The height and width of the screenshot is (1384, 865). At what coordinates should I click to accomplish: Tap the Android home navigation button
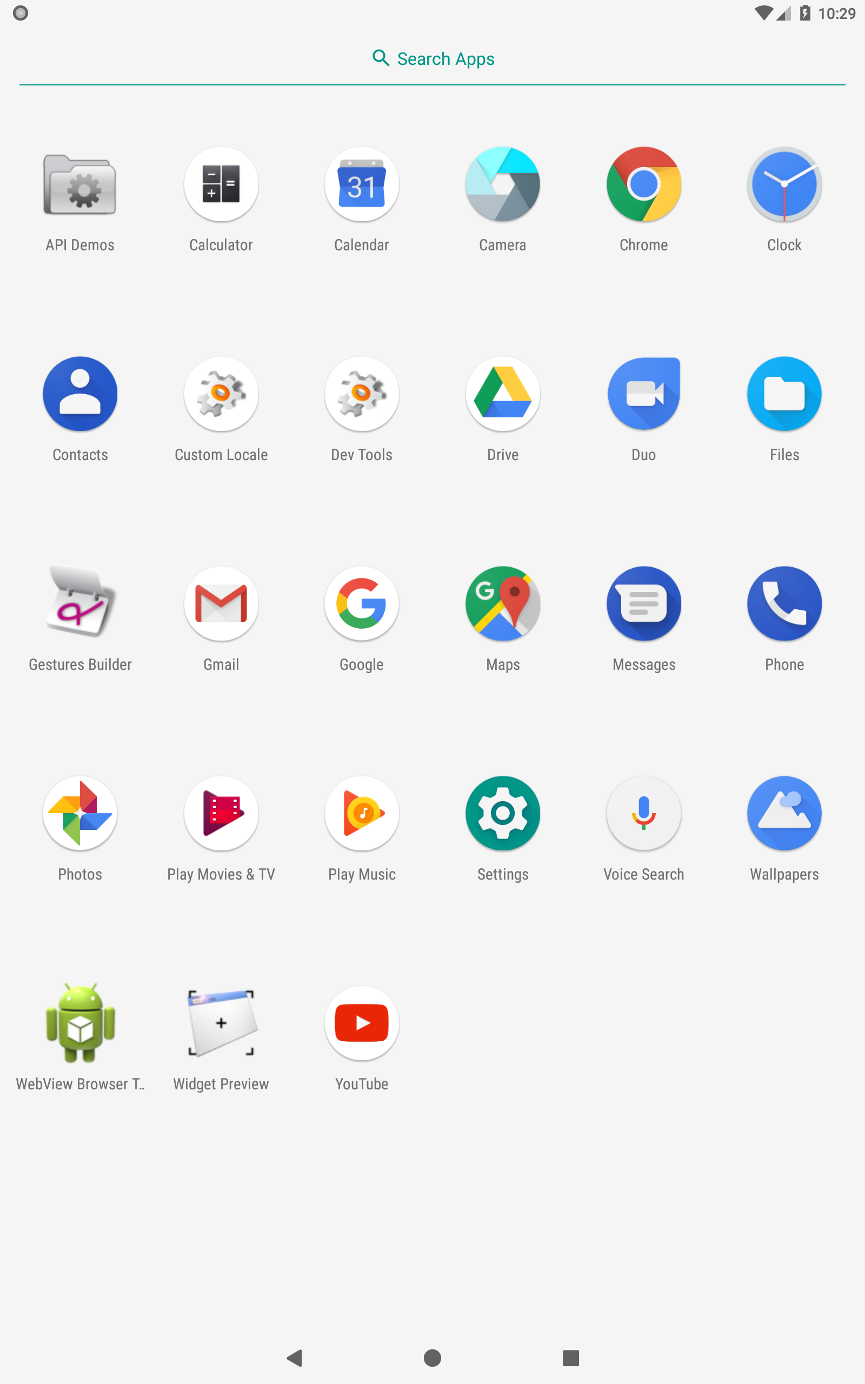pyautogui.click(x=432, y=1358)
